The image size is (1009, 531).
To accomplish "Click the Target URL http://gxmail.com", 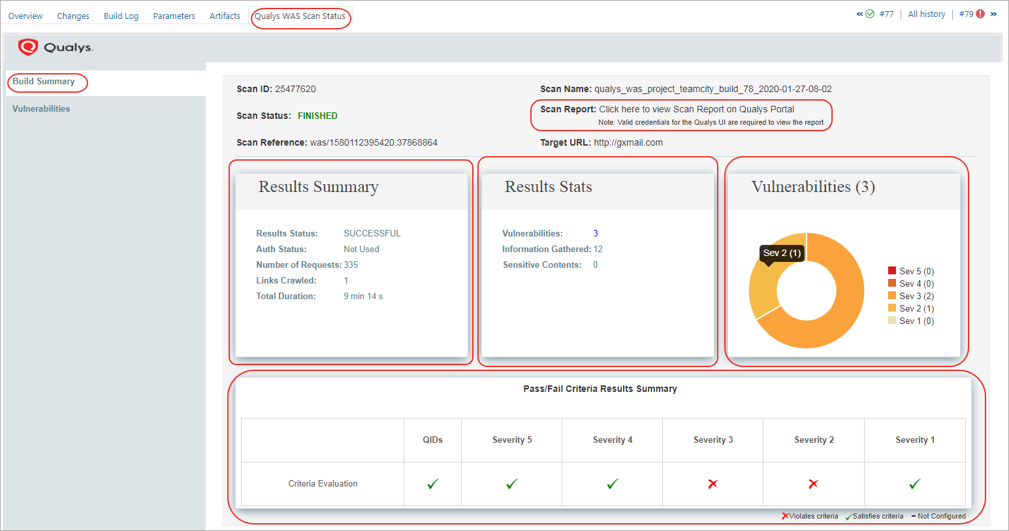I will pyautogui.click(x=628, y=142).
